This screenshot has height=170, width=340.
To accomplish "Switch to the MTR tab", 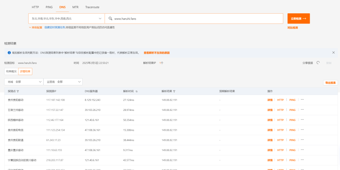I will click(x=75, y=7).
